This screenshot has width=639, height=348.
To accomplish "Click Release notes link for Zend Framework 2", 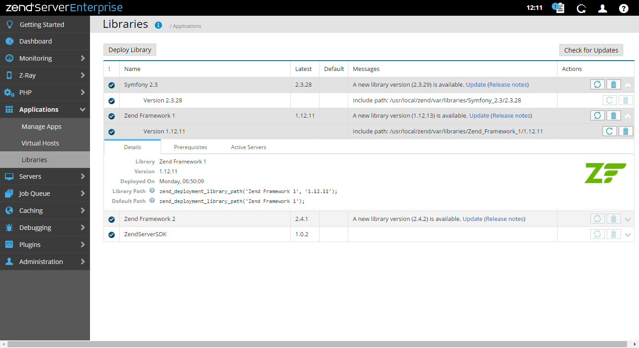I will tap(505, 219).
